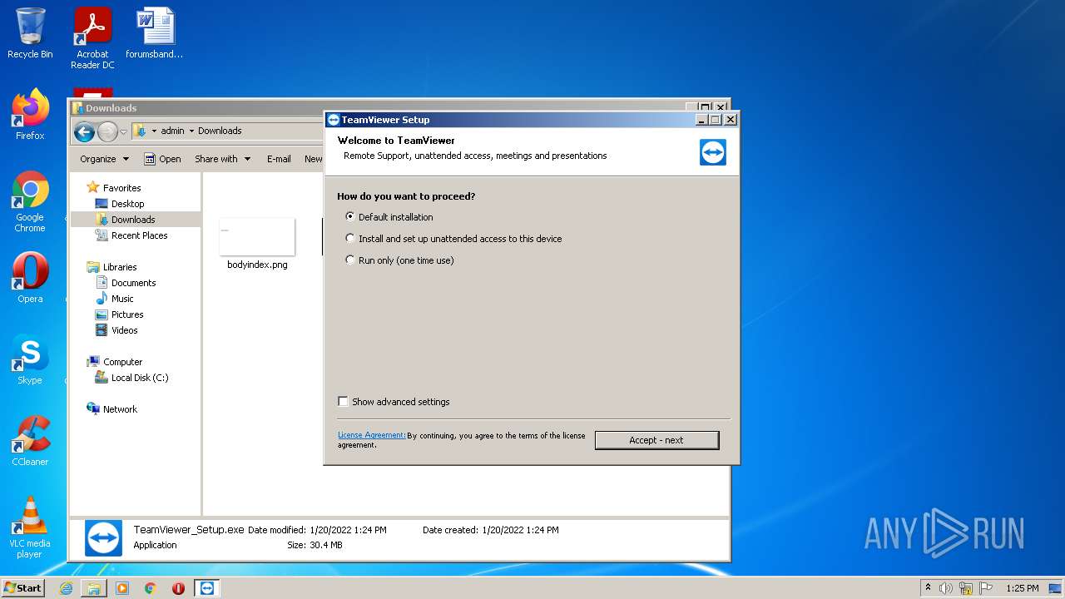Screen dimensions: 1065x599
Task: Launch Google Chrome desktop shortcut
Action: click(x=30, y=202)
